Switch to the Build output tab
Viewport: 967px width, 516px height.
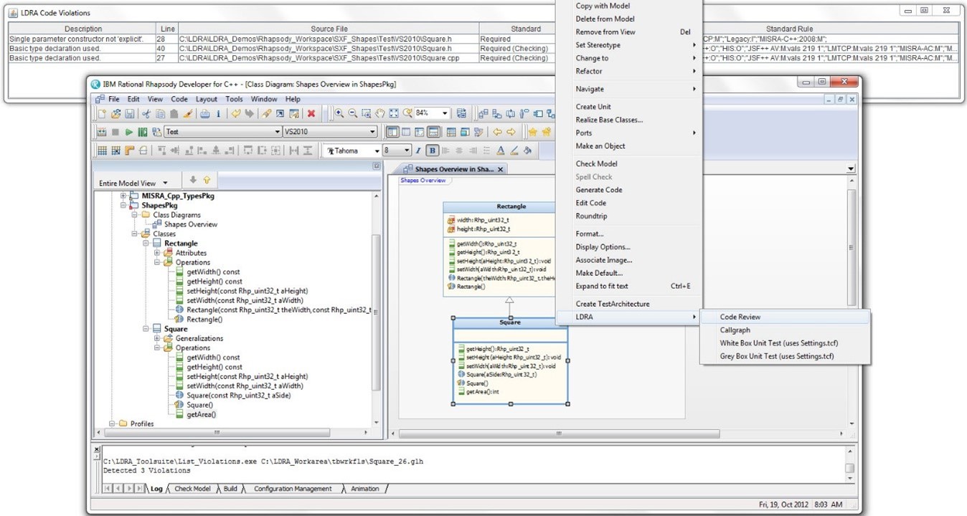click(230, 489)
